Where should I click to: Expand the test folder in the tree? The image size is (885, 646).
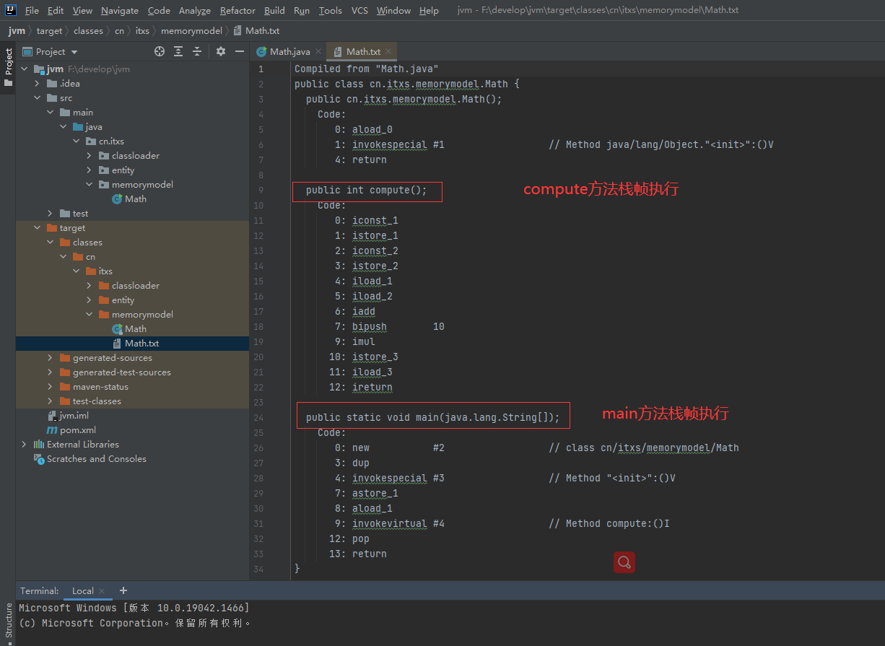click(x=50, y=213)
